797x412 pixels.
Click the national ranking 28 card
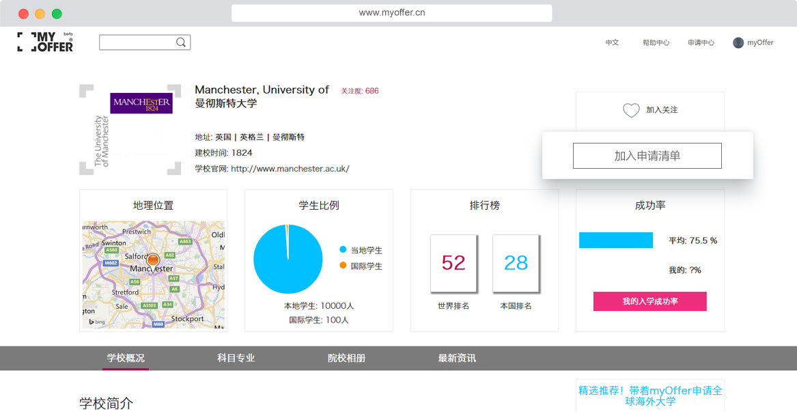click(516, 264)
